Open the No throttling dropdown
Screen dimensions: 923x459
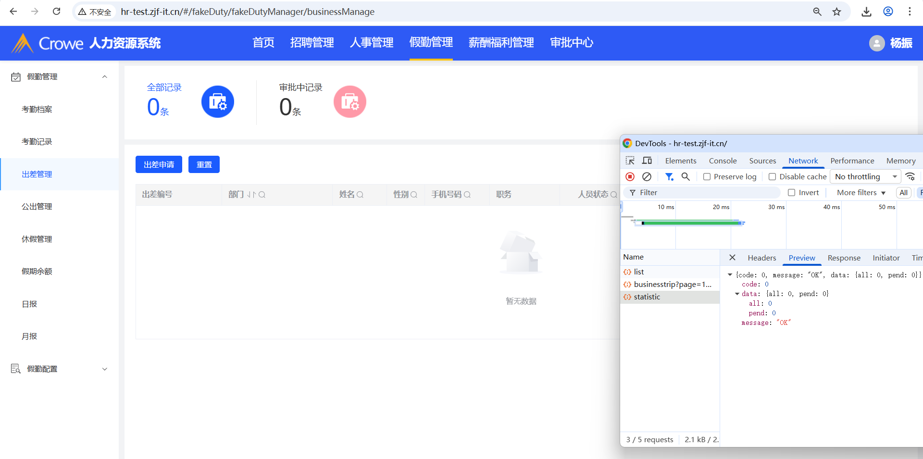point(865,177)
